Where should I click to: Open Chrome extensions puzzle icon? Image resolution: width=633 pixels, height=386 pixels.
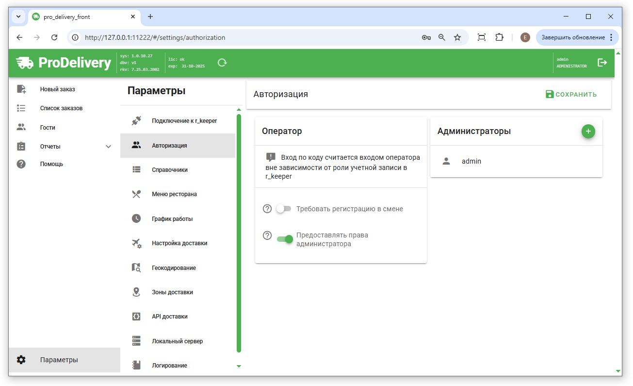(x=499, y=37)
